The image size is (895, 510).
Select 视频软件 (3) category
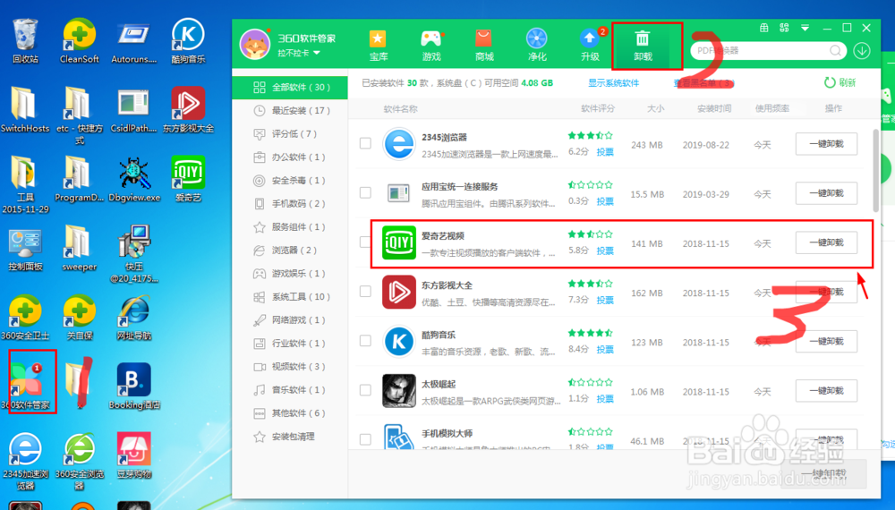(x=290, y=366)
